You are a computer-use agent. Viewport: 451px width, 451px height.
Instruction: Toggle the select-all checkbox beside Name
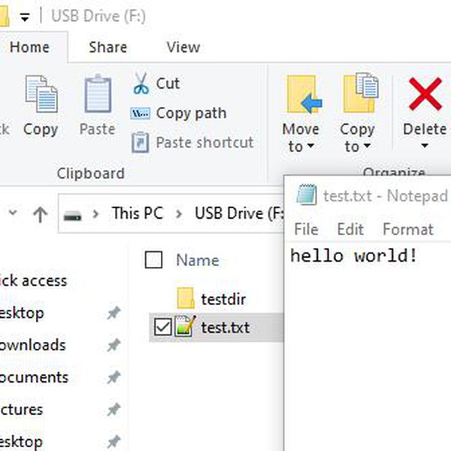click(153, 260)
